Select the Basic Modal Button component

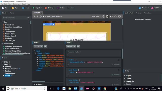pyautogui.click(x=12, y=49)
